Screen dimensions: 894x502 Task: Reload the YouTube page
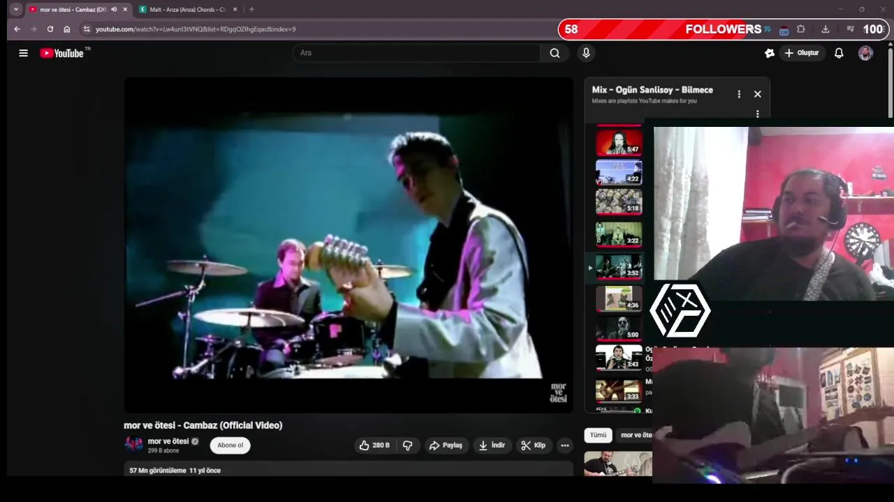pyautogui.click(x=50, y=29)
